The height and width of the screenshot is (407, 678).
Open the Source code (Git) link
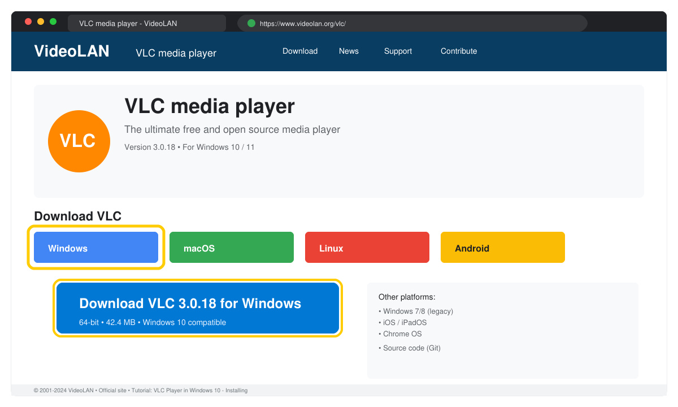pyautogui.click(x=410, y=348)
